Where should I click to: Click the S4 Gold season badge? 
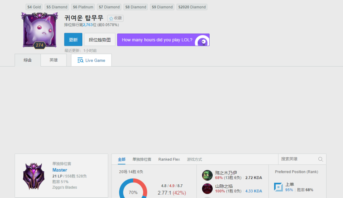point(34,7)
